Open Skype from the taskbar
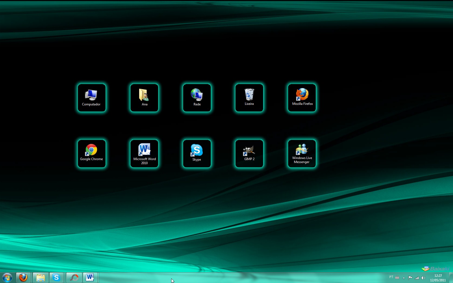Viewport: 453px width, 283px height. click(x=56, y=278)
